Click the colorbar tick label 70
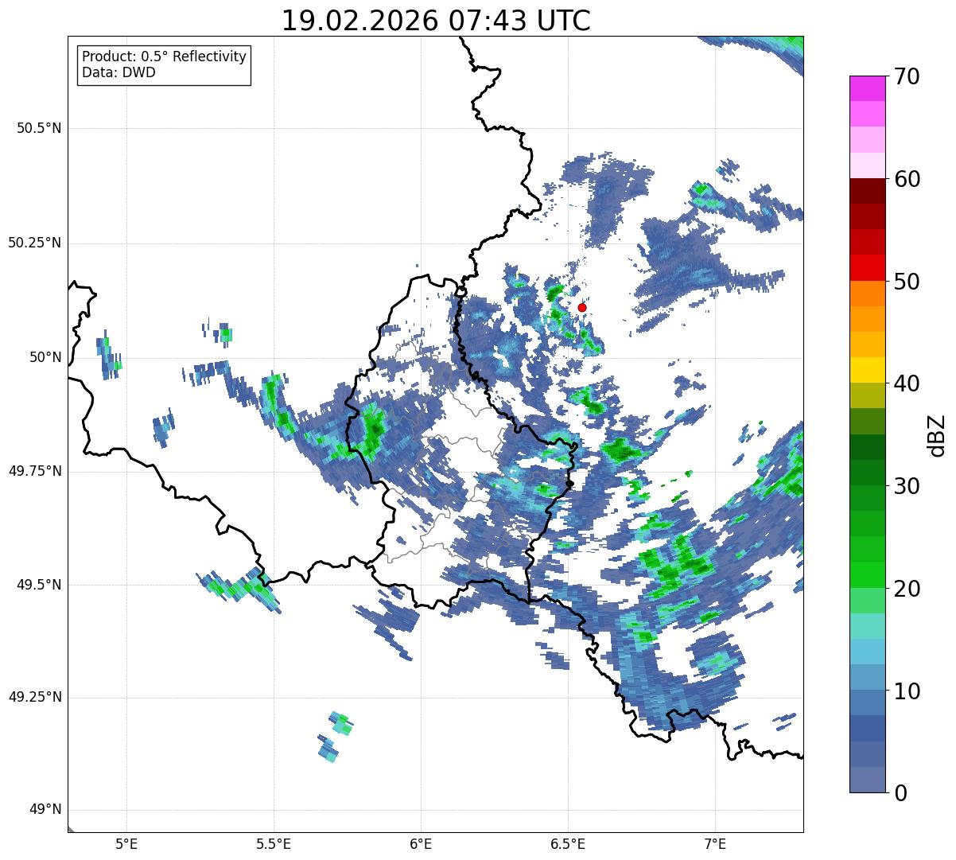 pos(907,76)
